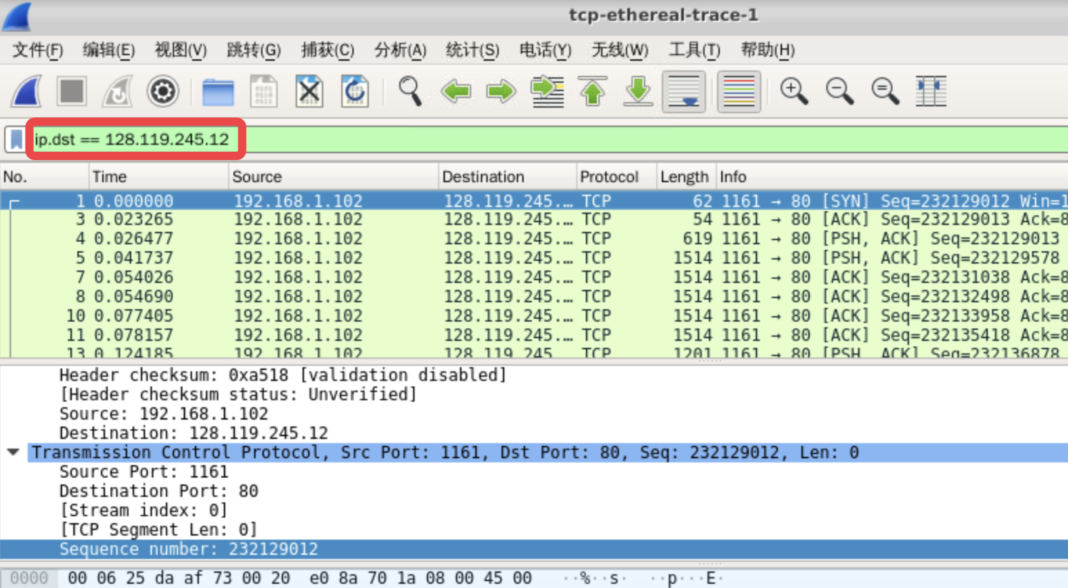Zoom in main window text
Viewport: 1068px width, 588px height.
(x=794, y=91)
